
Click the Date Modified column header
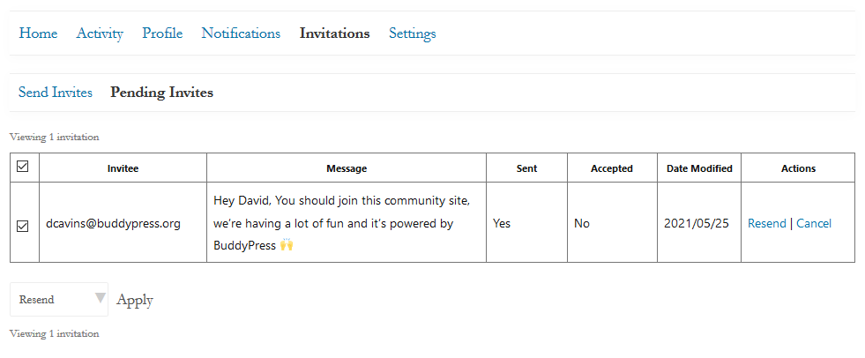point(698,168)
